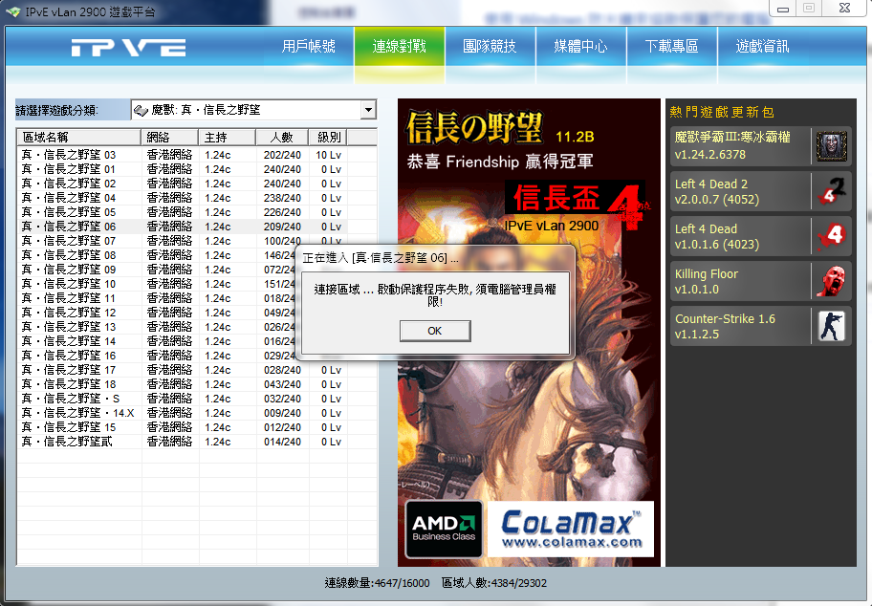Select room 真・信長之野望 11
Screen dimensions: 872x606
point(157,298)
